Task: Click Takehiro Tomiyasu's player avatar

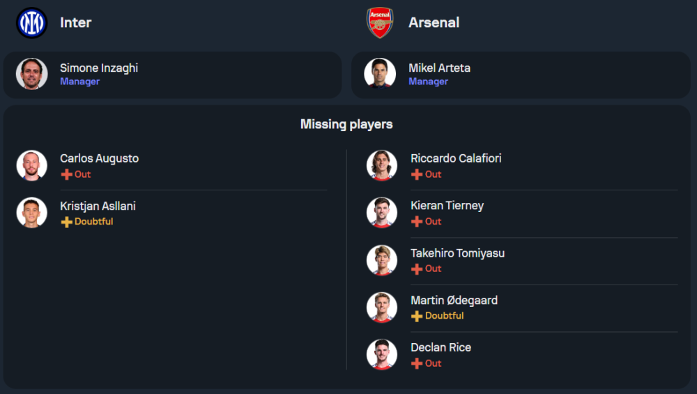Action: click(382, 260)
